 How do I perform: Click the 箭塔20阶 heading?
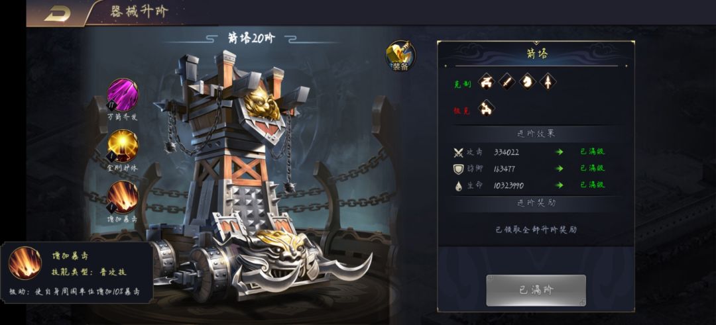(x=252, y=38)
